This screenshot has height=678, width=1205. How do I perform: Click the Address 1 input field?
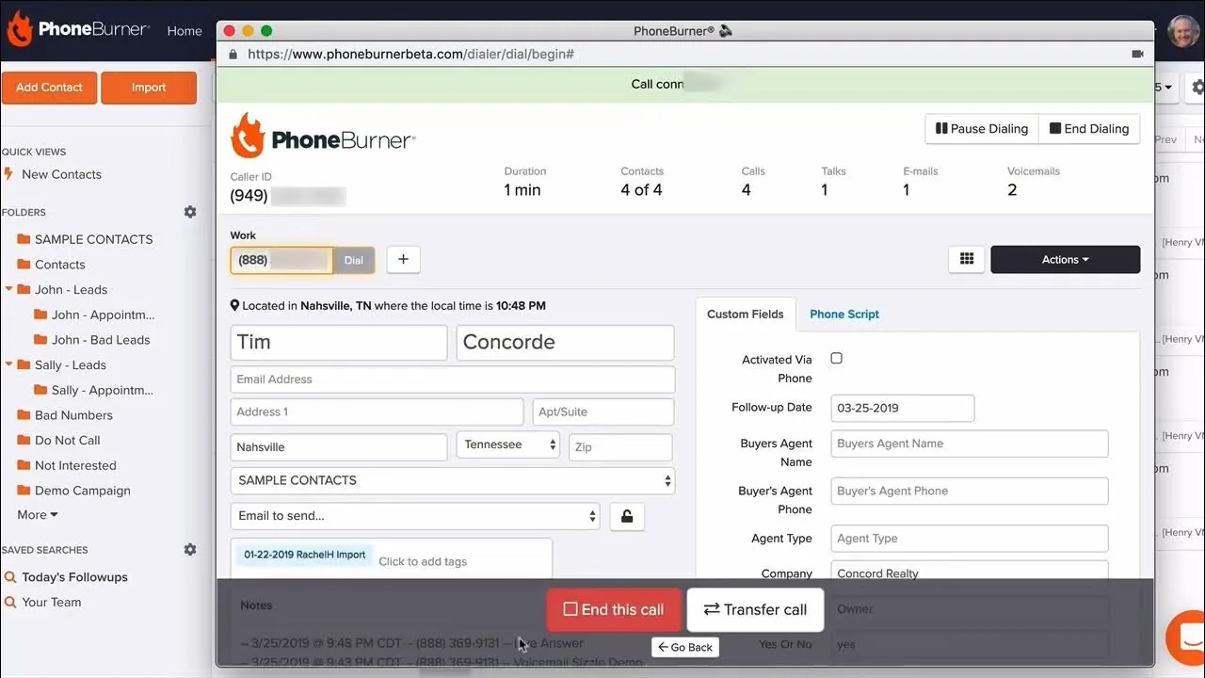(377, 412)
